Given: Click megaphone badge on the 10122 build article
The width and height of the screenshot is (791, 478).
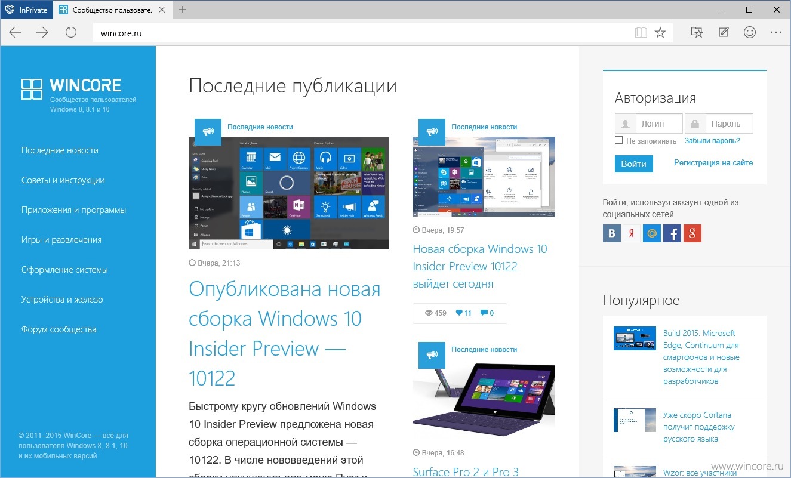Looking at the screenshot, I should (x=208, y=132).
